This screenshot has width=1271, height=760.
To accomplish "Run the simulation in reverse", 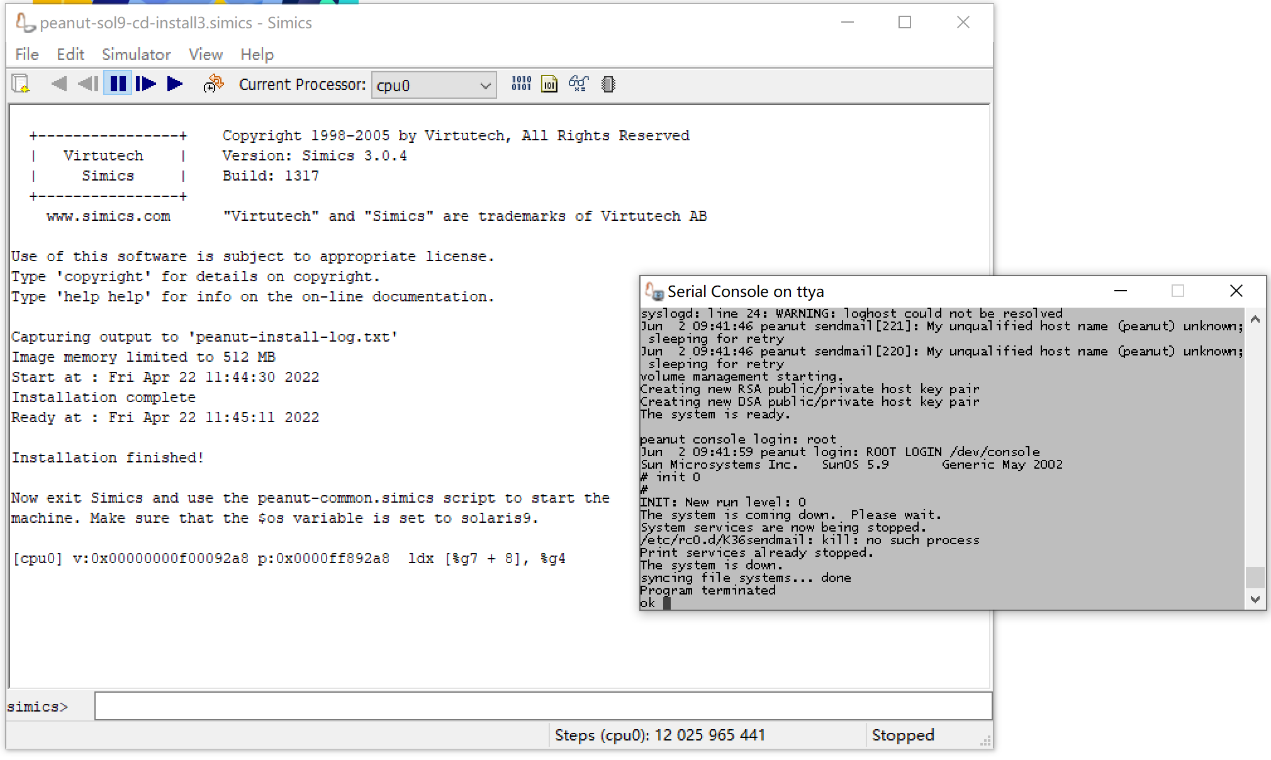I will 60,84.
